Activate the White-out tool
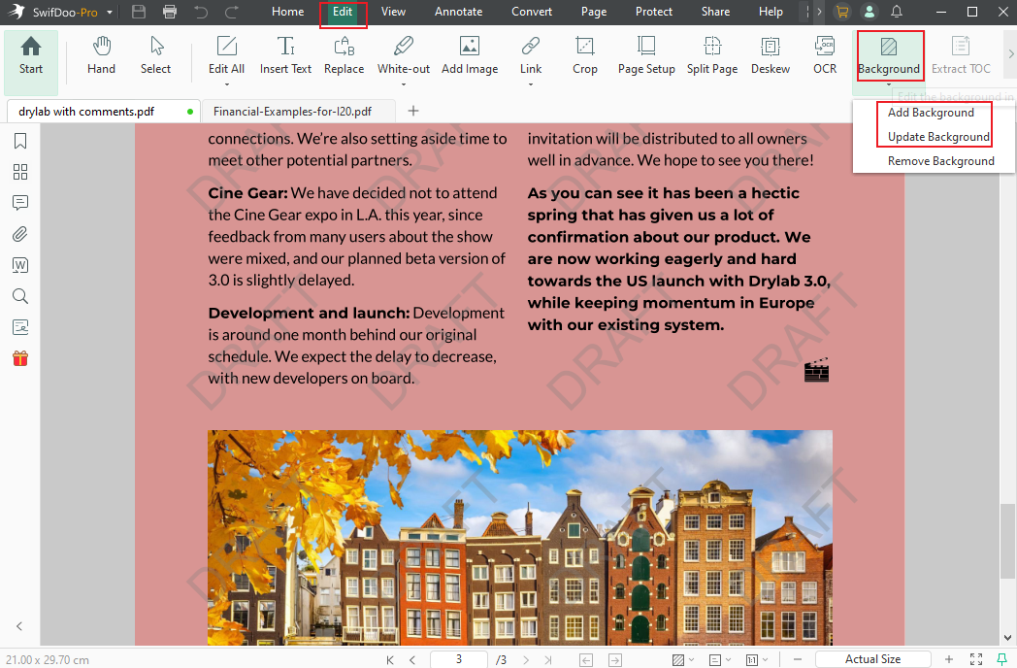Image resolution: width=1017 pixels, height=668 pixels. [x=403, y=55]
